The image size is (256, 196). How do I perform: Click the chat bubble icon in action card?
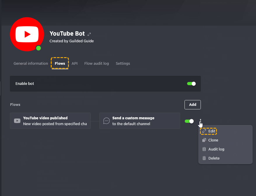click(x=107, y=121)
